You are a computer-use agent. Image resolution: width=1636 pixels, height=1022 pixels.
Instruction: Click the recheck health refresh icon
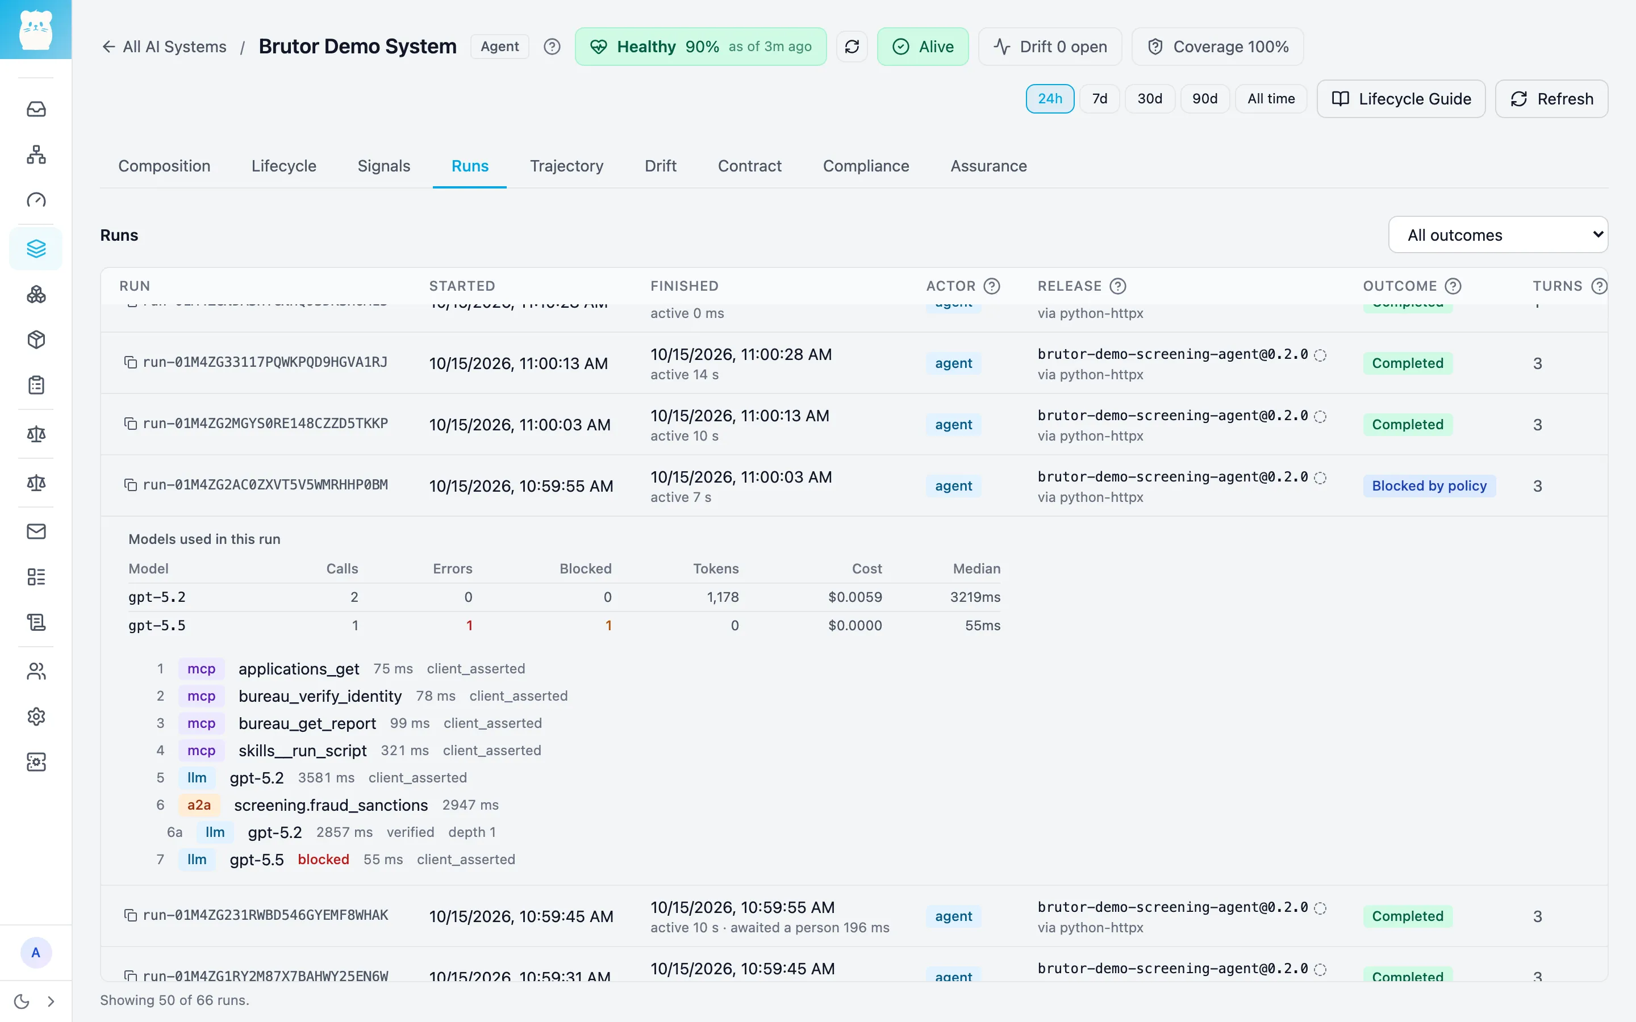pyautogui.click(x=852, y=47)
